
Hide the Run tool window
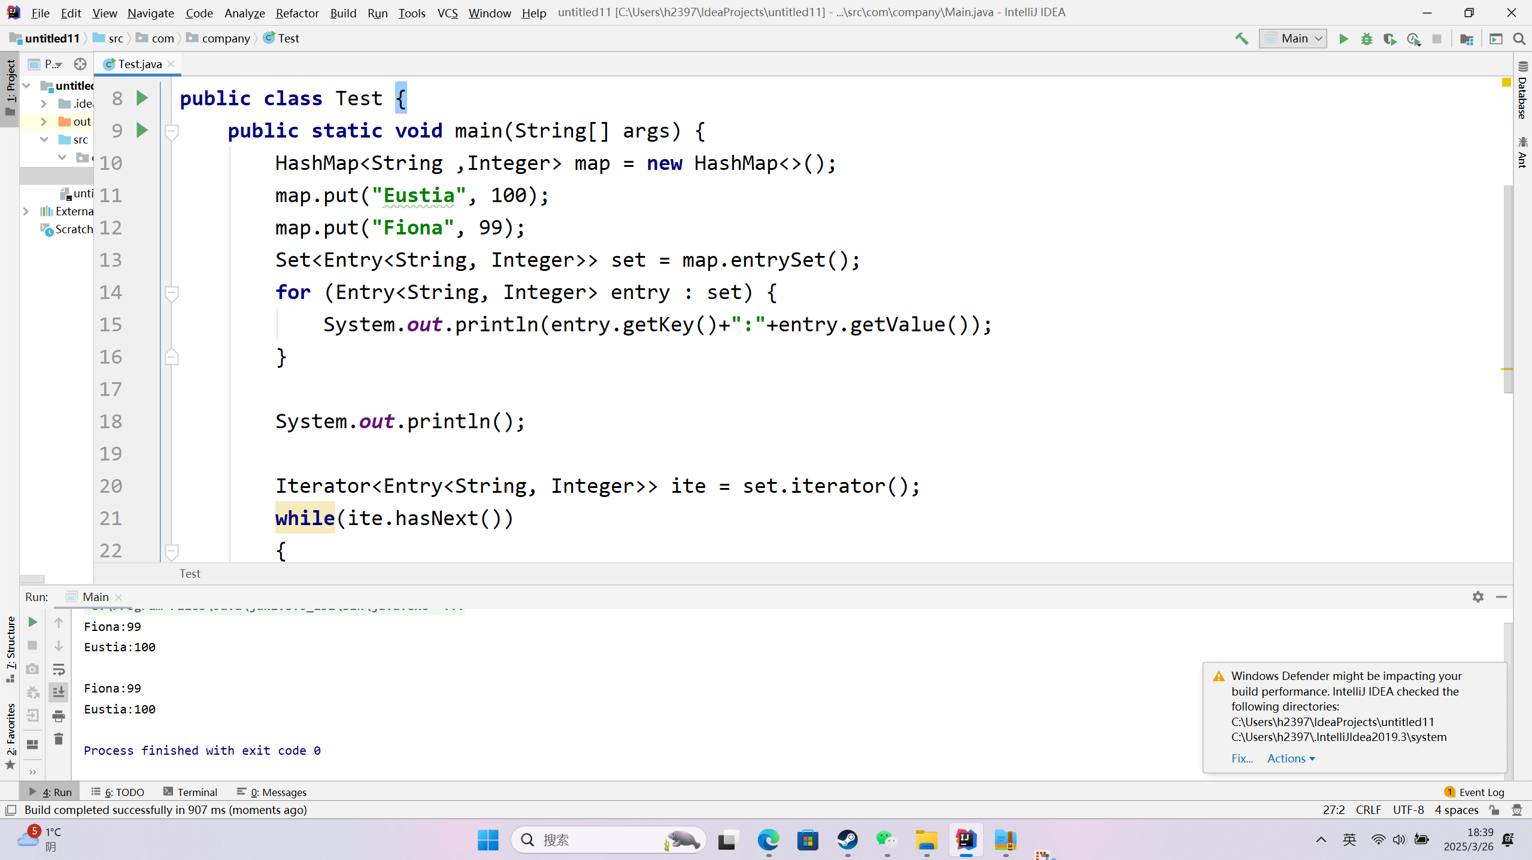click(1501, 596)
